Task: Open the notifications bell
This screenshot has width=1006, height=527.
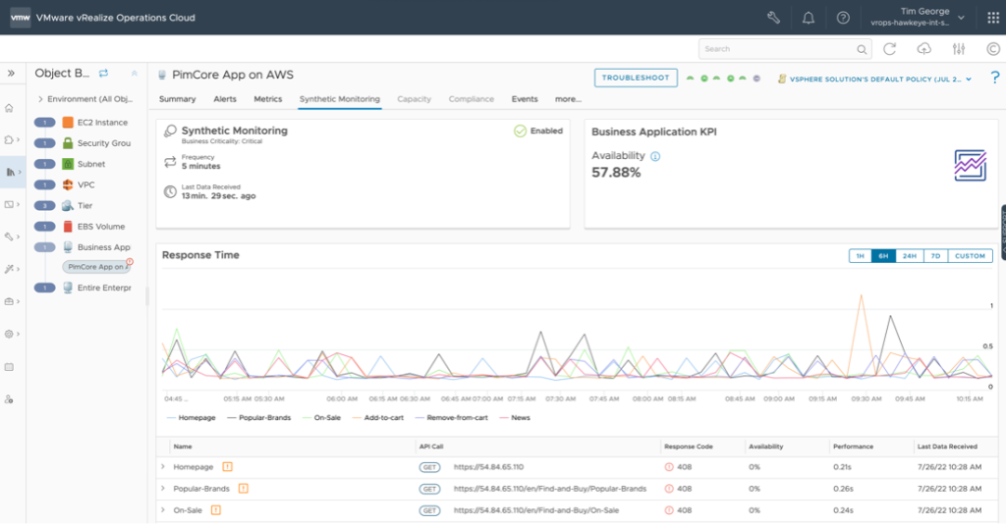Action: click(809, 18)
